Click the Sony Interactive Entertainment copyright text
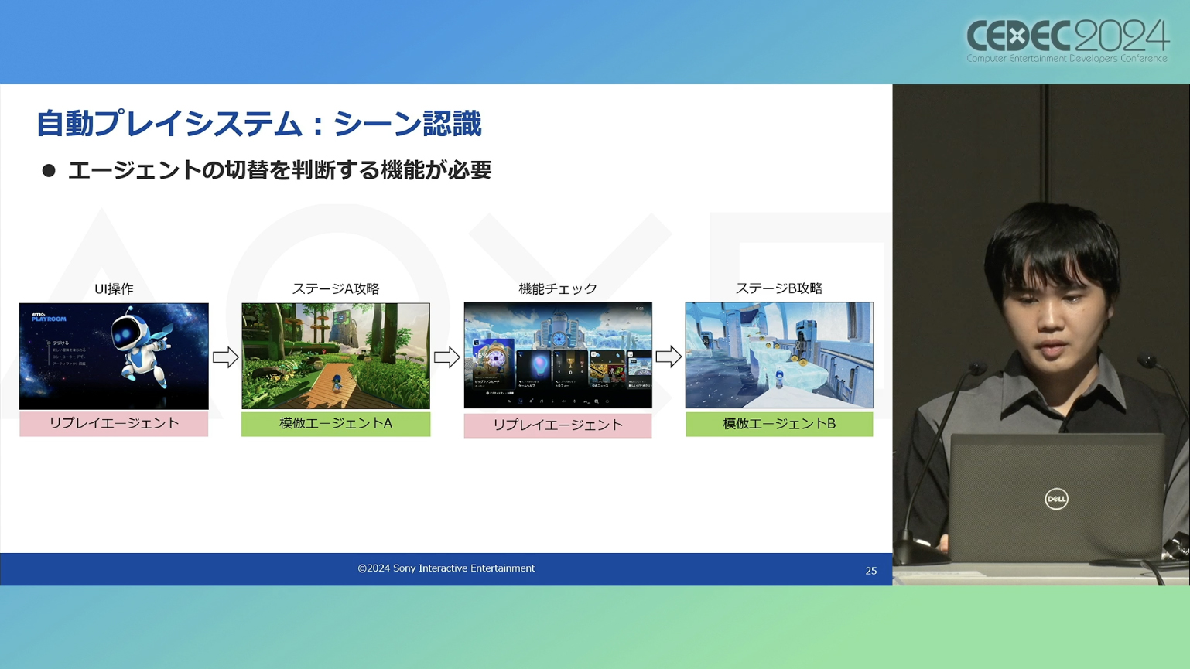The image size is (1190, 669). pos(446,568)
